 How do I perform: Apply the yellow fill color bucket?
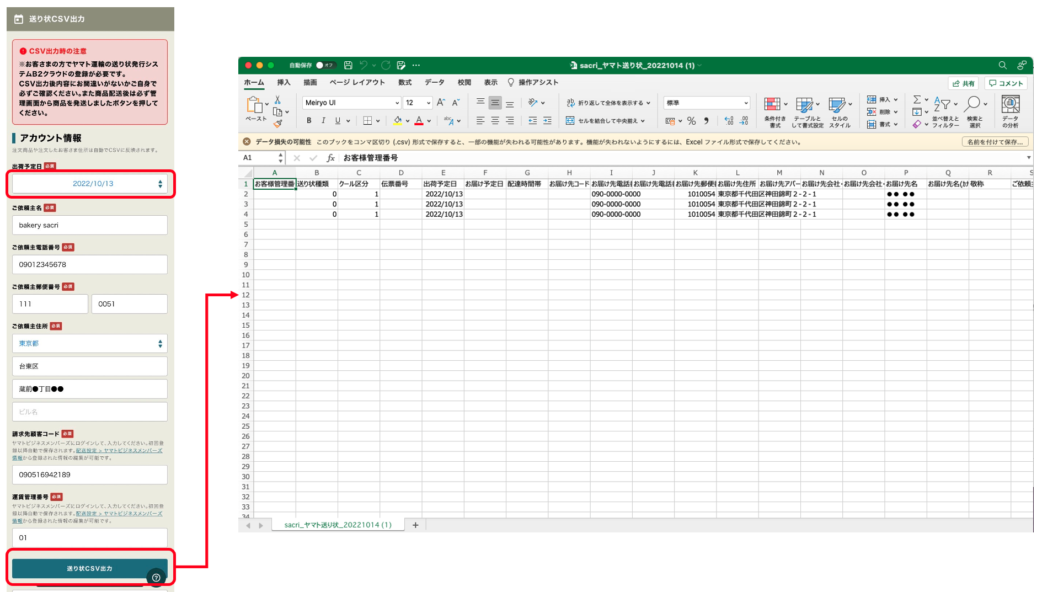[397, 120]
